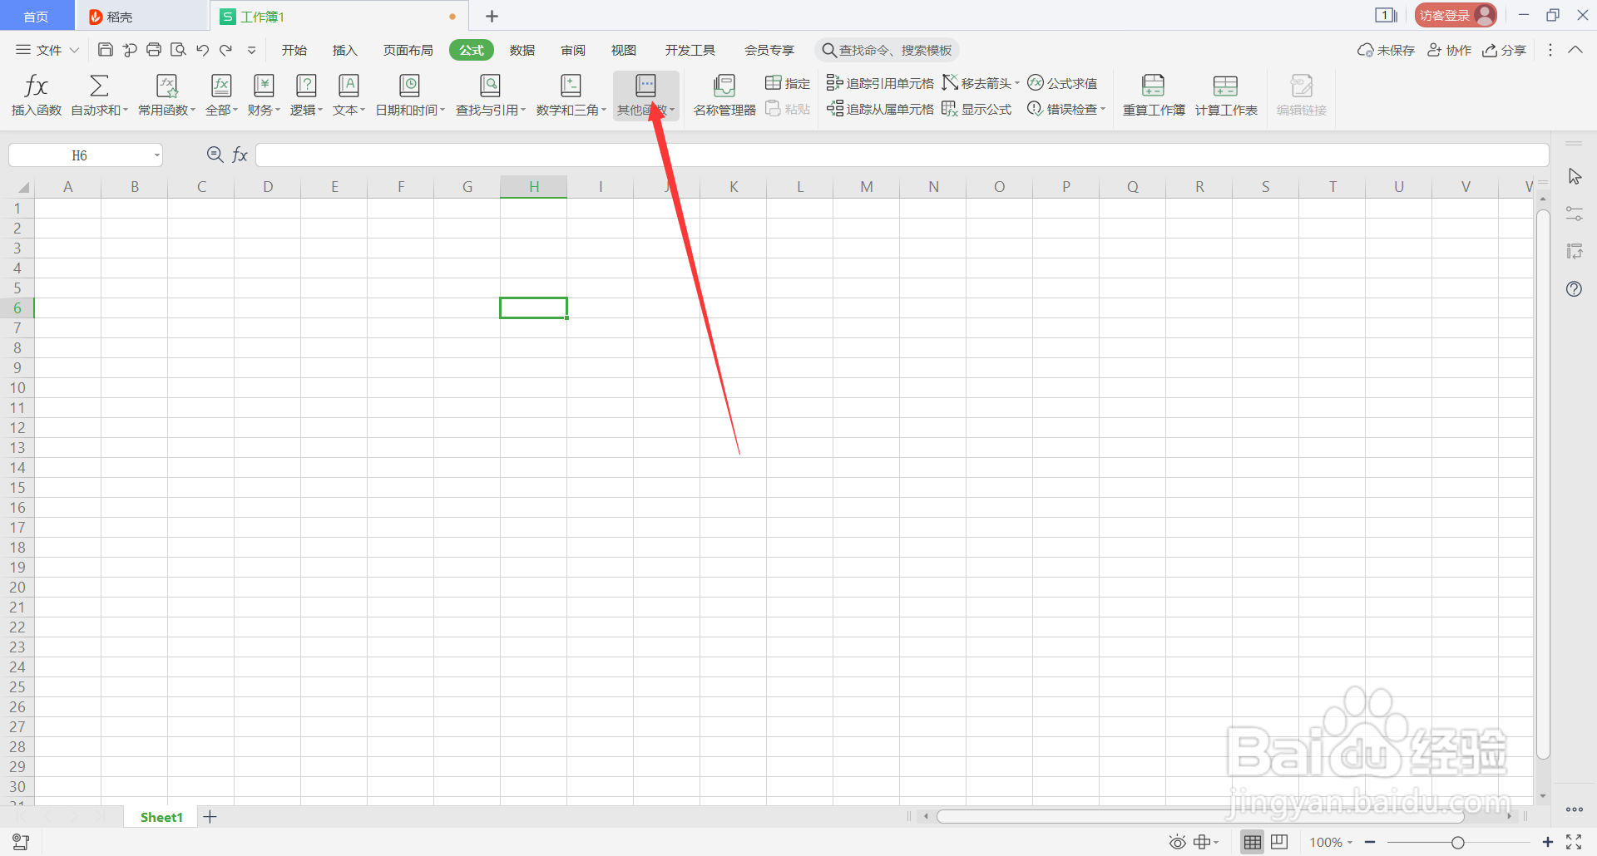
Task: Add a new sheet with plus icon
Action: tap(210, 817)
